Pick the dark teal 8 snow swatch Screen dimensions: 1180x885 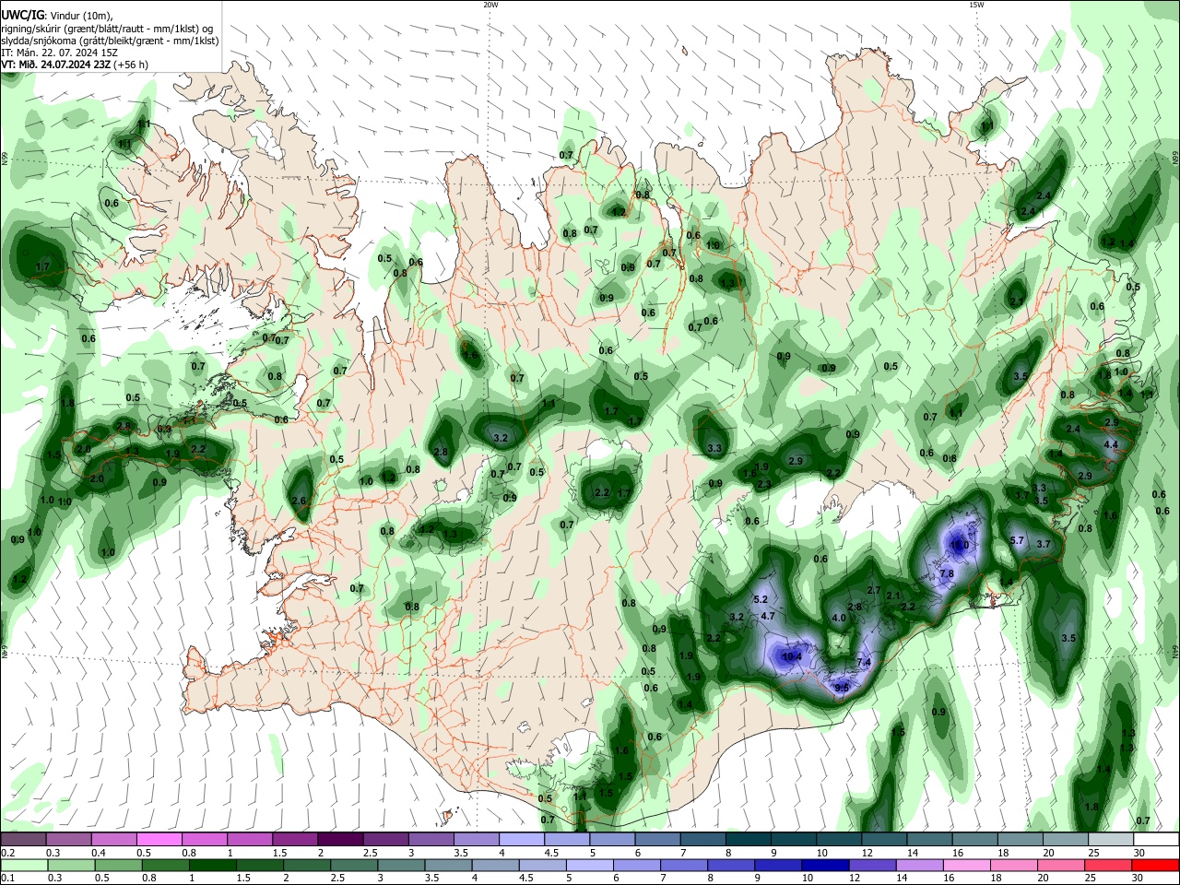[x=749, y=840]
